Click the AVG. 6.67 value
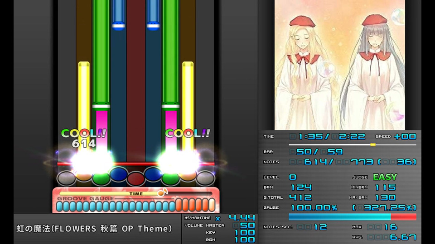 pos(402,237)
